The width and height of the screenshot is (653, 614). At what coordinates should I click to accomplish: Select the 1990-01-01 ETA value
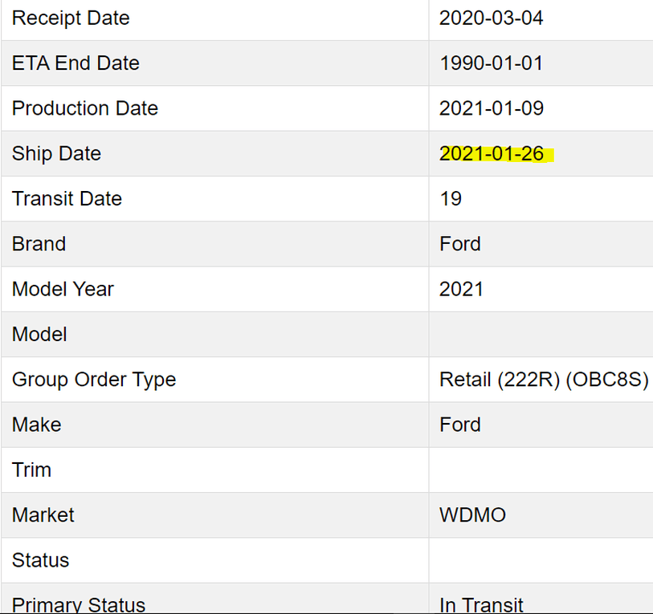pyautogui.click(x=491, y=63)
